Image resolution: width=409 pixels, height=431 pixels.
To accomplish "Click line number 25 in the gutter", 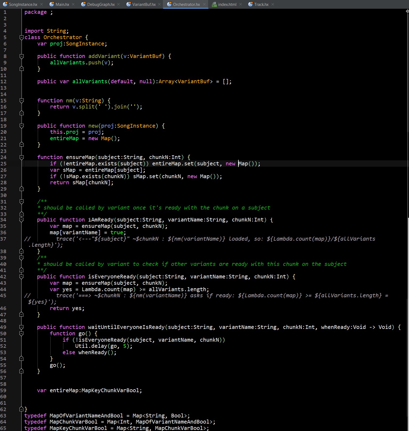I will click(3, 164).
